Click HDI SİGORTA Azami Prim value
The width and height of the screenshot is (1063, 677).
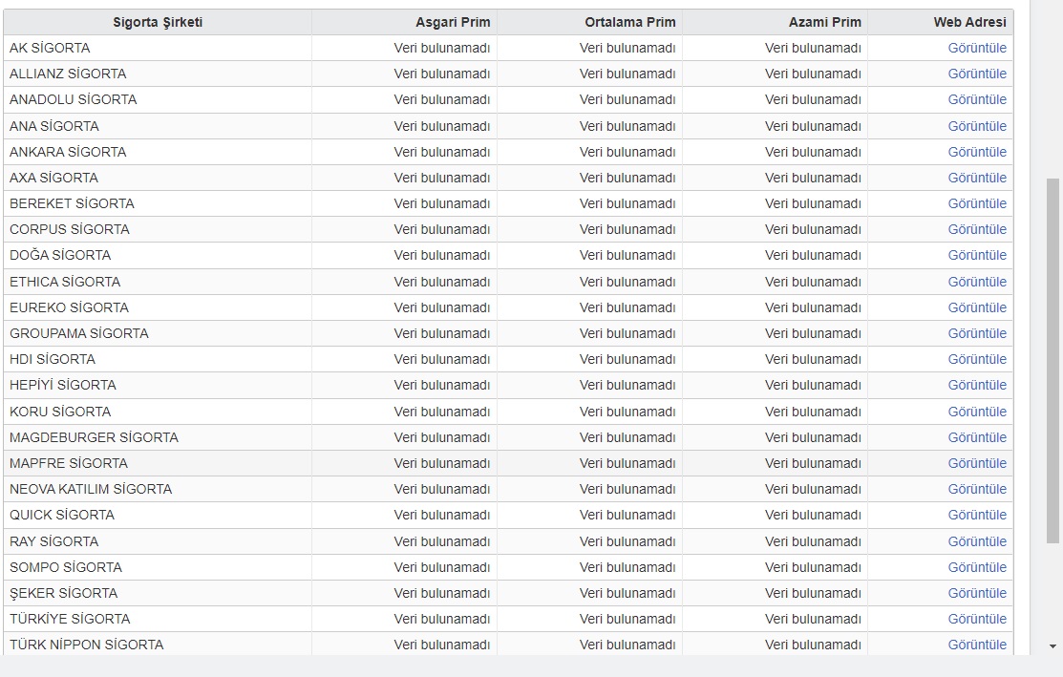click(x=813, y=358)
